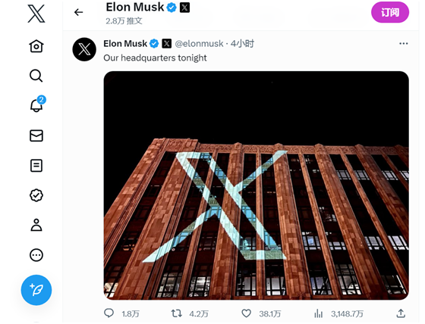Image resolution: width=425 pixels, height=324 pixels.
Task: Go back with the left arrow
Action: pos(79,12)
